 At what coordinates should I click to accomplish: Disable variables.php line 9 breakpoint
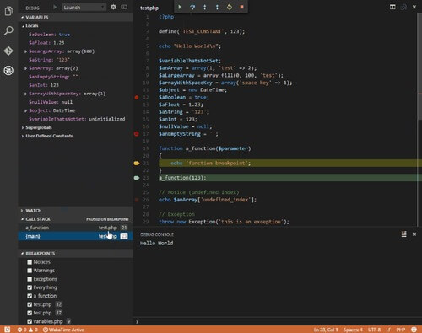click(30, 321)
